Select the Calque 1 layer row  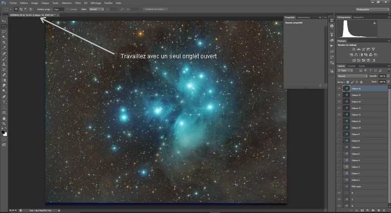pos(362,180)
